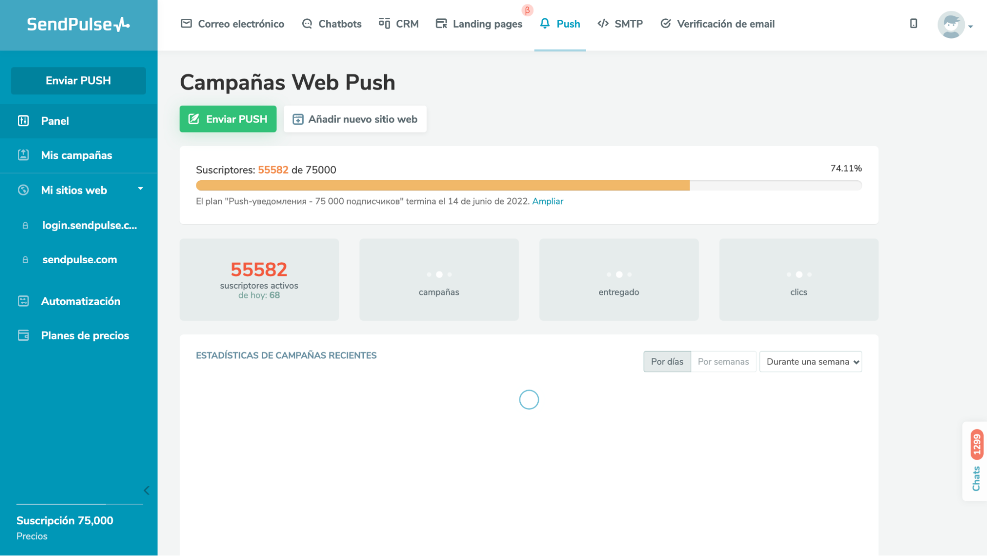The width and height of the screenshot is (987, 556).
Task: Click the sidebar Enviar PUSH button
Action: [x=78, y=80]
